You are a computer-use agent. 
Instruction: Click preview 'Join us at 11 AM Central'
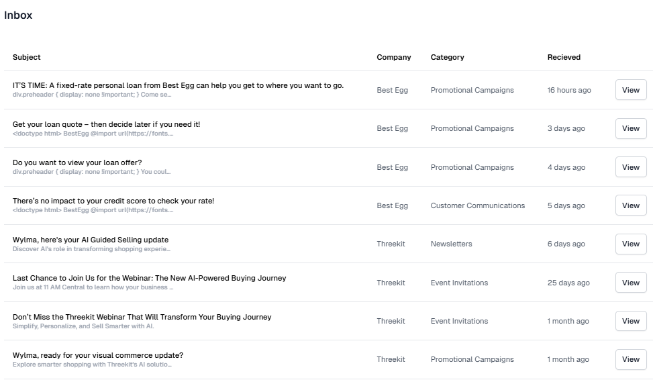pyautogui.click(x=93, y=287)
